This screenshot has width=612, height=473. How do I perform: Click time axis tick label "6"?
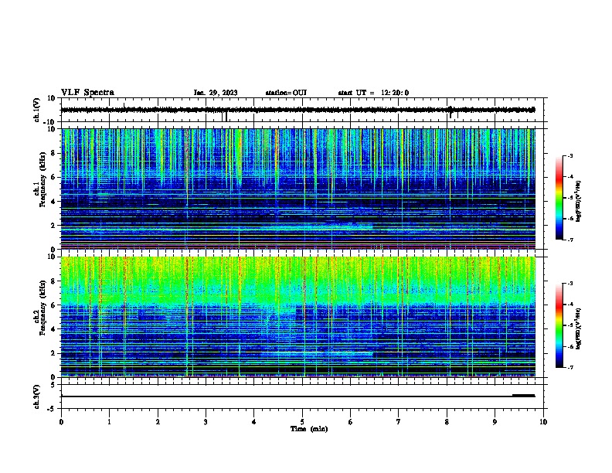click(x=351, y=422)
